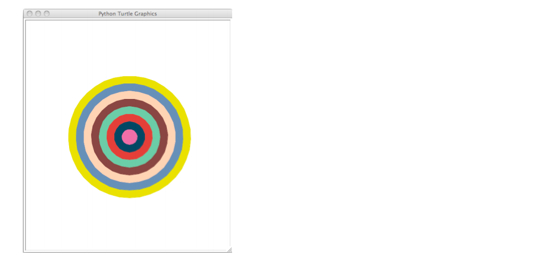Viewport: 535px width, 267px height.
Task: Click the pink center circle
Action: [x=130, y=137]
